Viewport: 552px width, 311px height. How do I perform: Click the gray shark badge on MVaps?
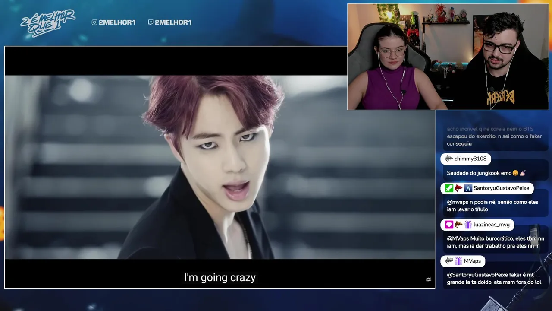pyautogui.click(x=449, y=261)
